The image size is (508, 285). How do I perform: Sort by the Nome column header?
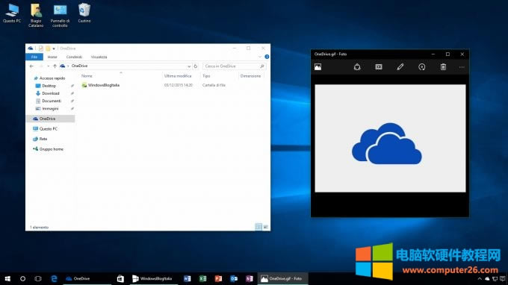(87, 75)
